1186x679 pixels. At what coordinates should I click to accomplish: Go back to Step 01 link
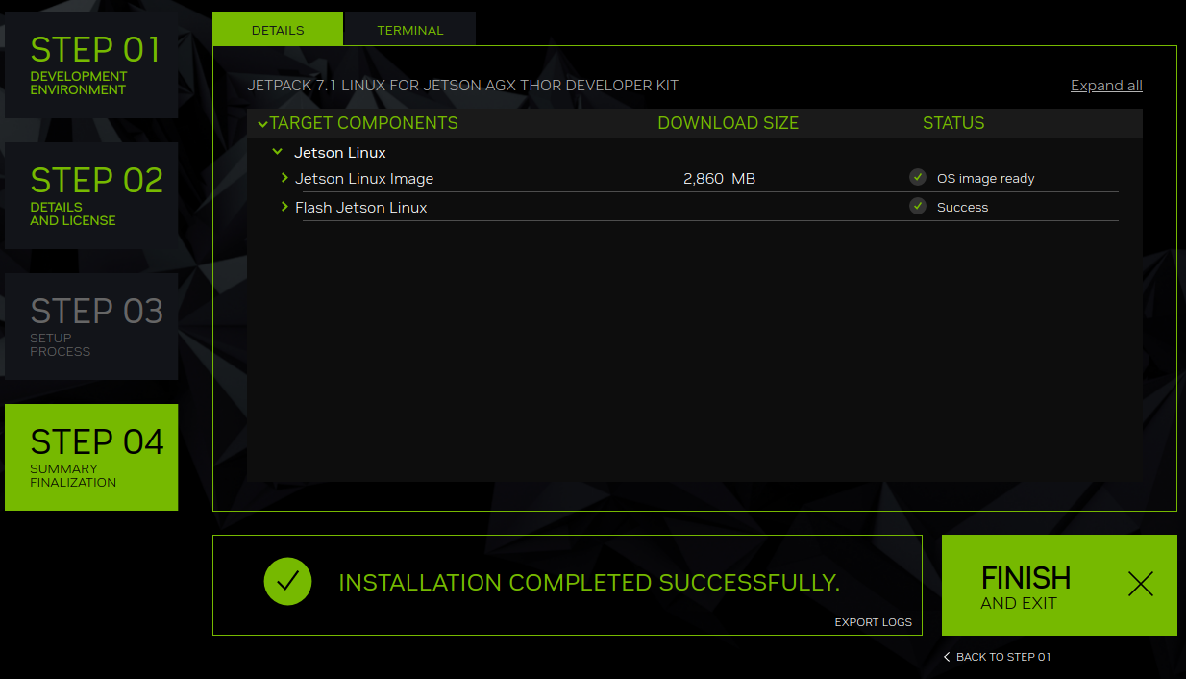pyautogui.click(x=997, y=657)
